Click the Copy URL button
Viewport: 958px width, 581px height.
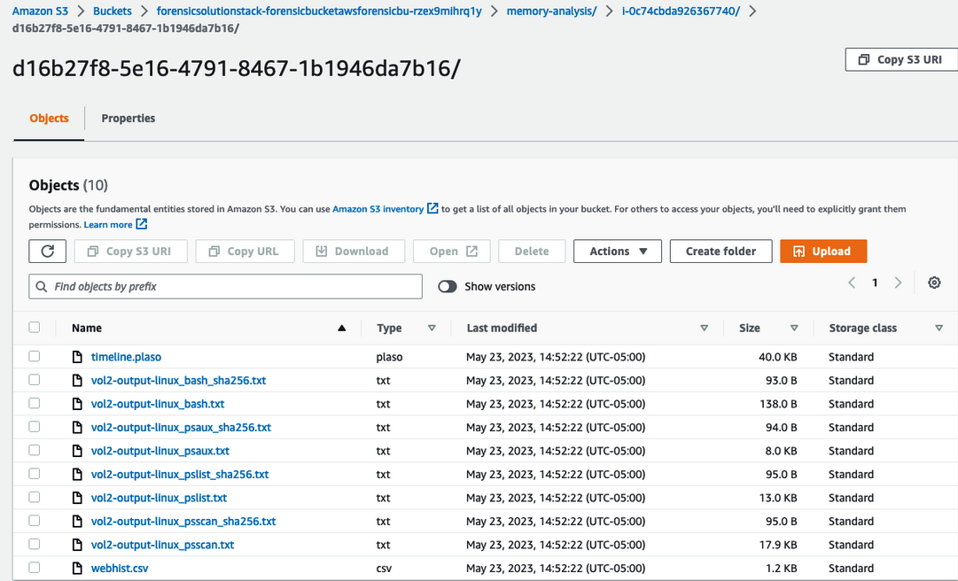(245, 251)
